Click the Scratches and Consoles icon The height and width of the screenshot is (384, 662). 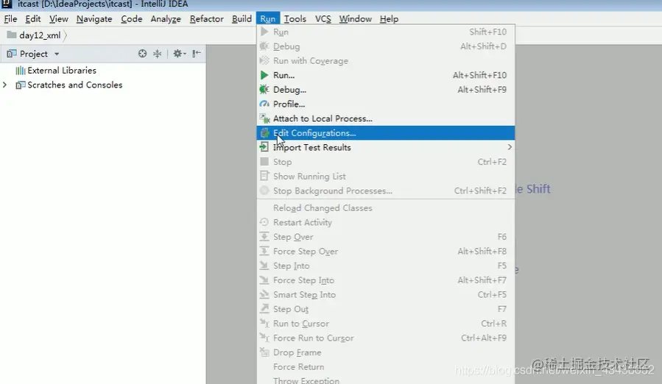coord(21,85)
